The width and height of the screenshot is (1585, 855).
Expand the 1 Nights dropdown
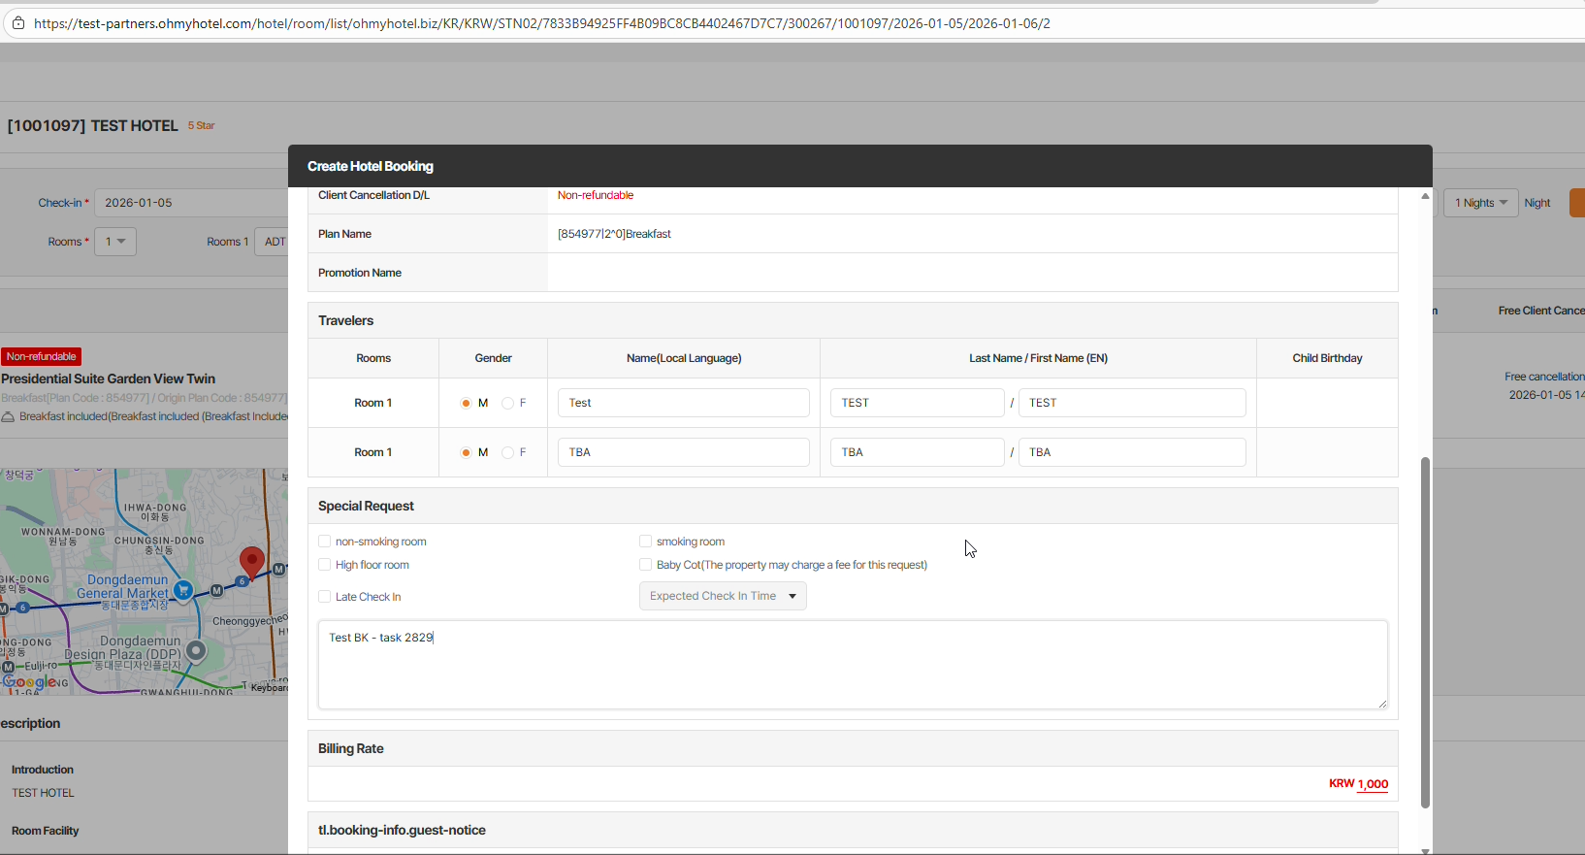(x=1480, y=203)
